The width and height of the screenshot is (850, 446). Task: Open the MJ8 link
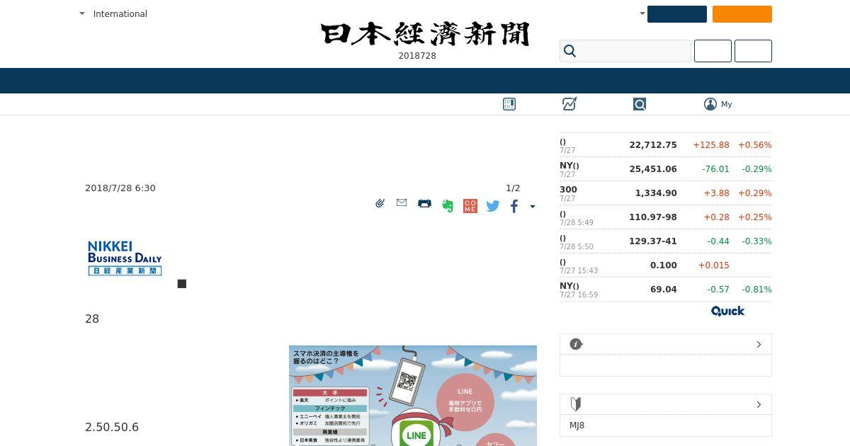(577, 425)
